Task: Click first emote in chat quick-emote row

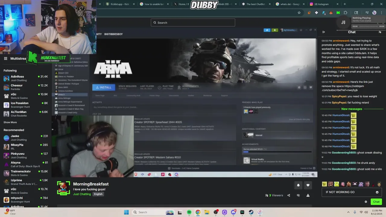Action: click(324, 184)
